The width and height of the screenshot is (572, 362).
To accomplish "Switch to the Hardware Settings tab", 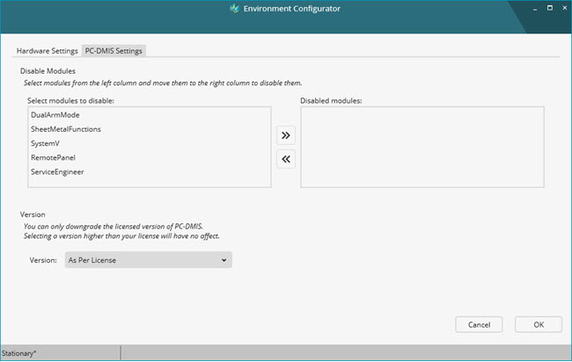I will [x=47, y=51].
